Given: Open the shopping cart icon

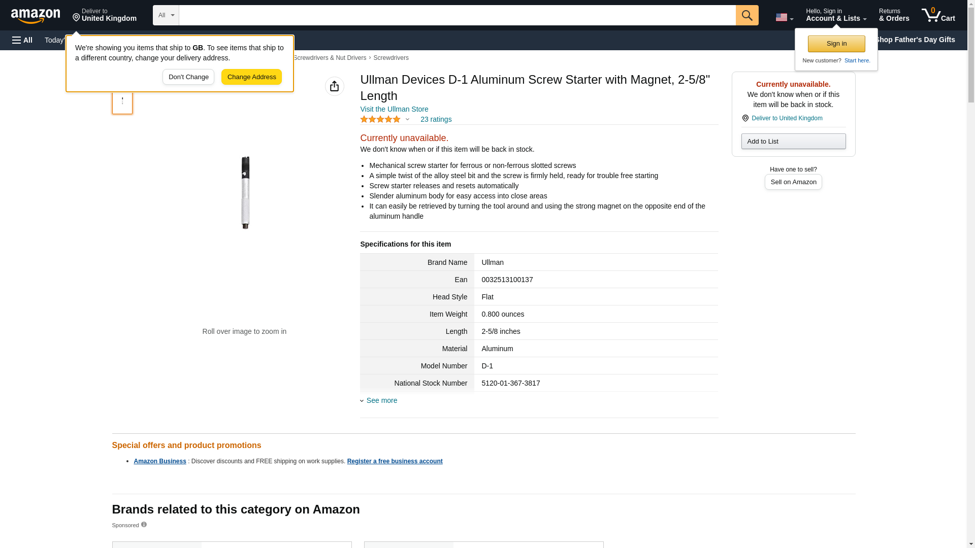Looking at the screenshot, I should point(938,15).
